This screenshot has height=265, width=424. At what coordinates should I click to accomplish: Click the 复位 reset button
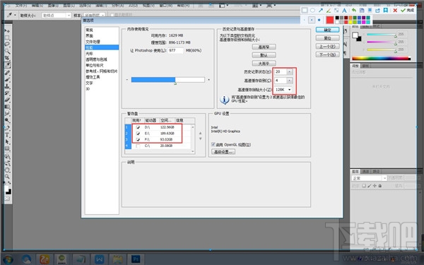pos(327,38)
